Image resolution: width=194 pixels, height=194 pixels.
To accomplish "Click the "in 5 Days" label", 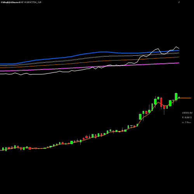I will click(186, 122).
